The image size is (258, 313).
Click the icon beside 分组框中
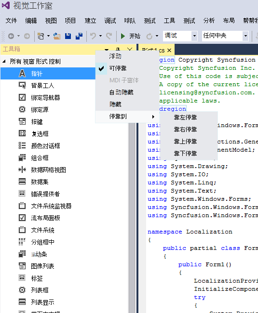point(22,242)
